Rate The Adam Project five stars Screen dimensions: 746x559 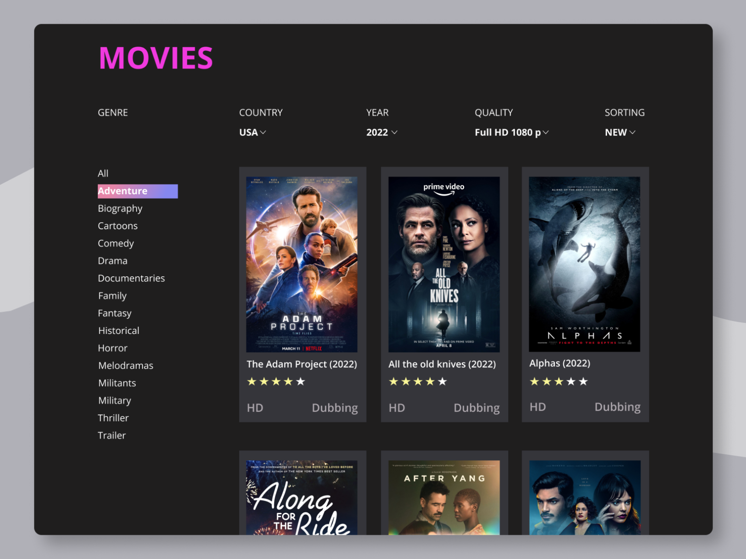coord(301,382)
